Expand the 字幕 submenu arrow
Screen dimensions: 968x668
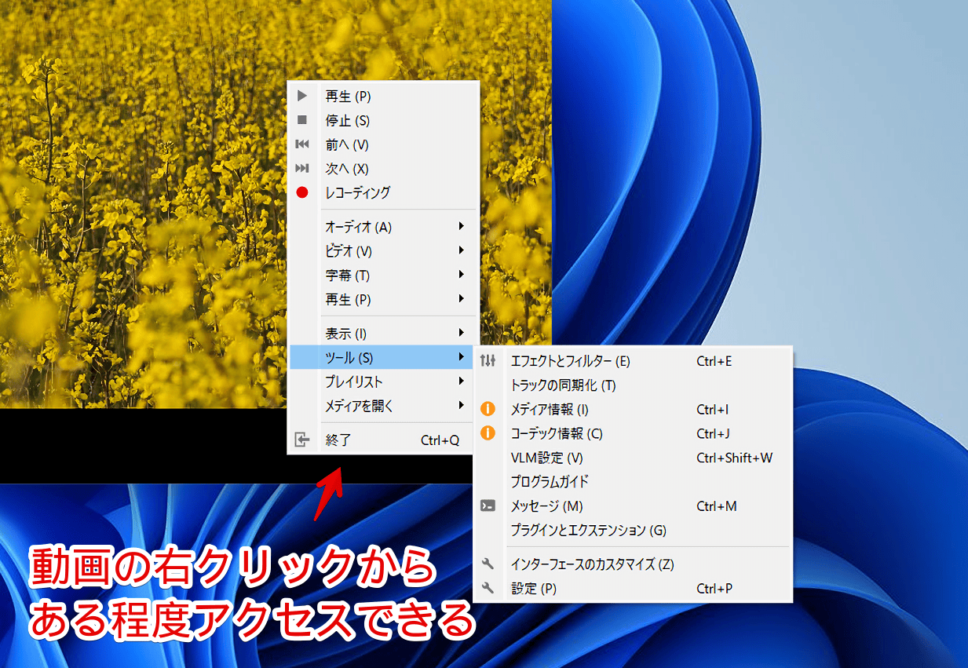(462, 275)
